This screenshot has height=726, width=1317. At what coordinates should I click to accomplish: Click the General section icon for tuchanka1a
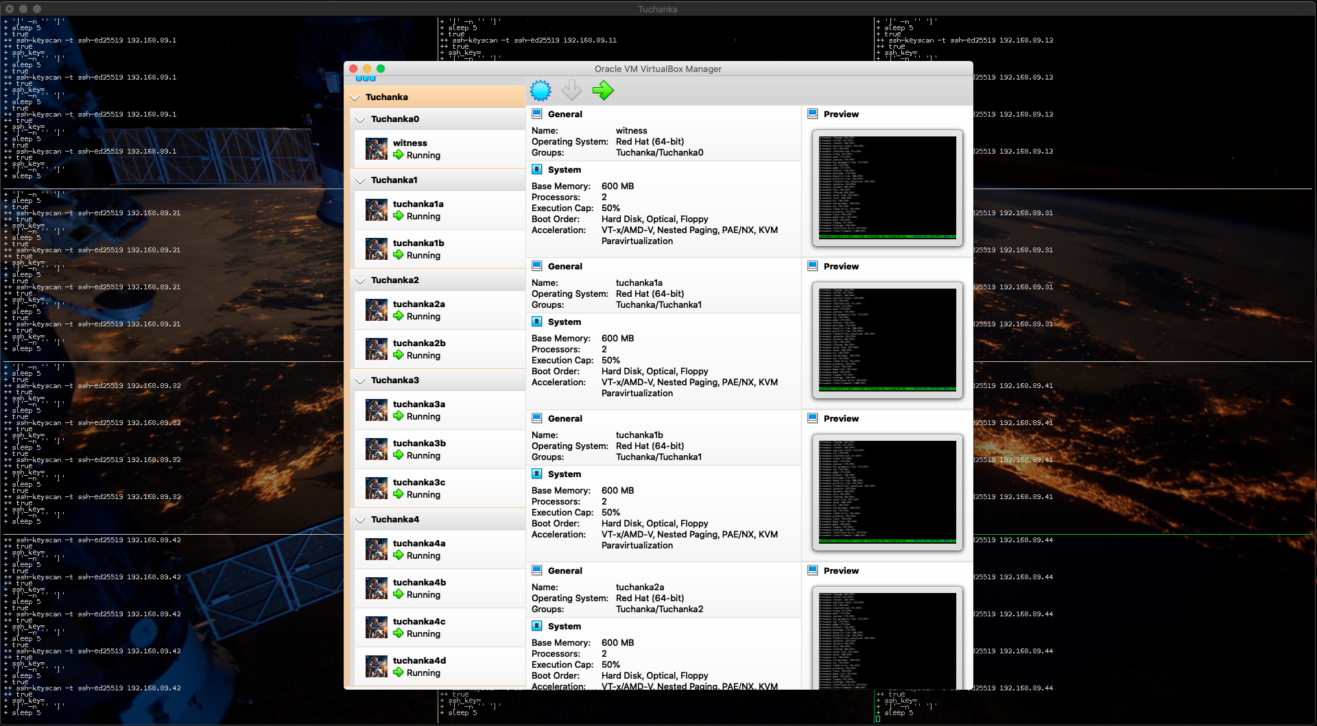point(537,266)
